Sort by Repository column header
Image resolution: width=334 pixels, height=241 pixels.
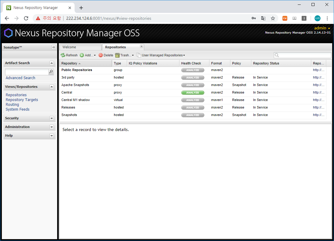pyautogui.click(x=86, y=63)
